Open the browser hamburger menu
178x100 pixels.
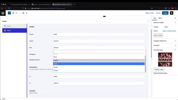[176, 8]
